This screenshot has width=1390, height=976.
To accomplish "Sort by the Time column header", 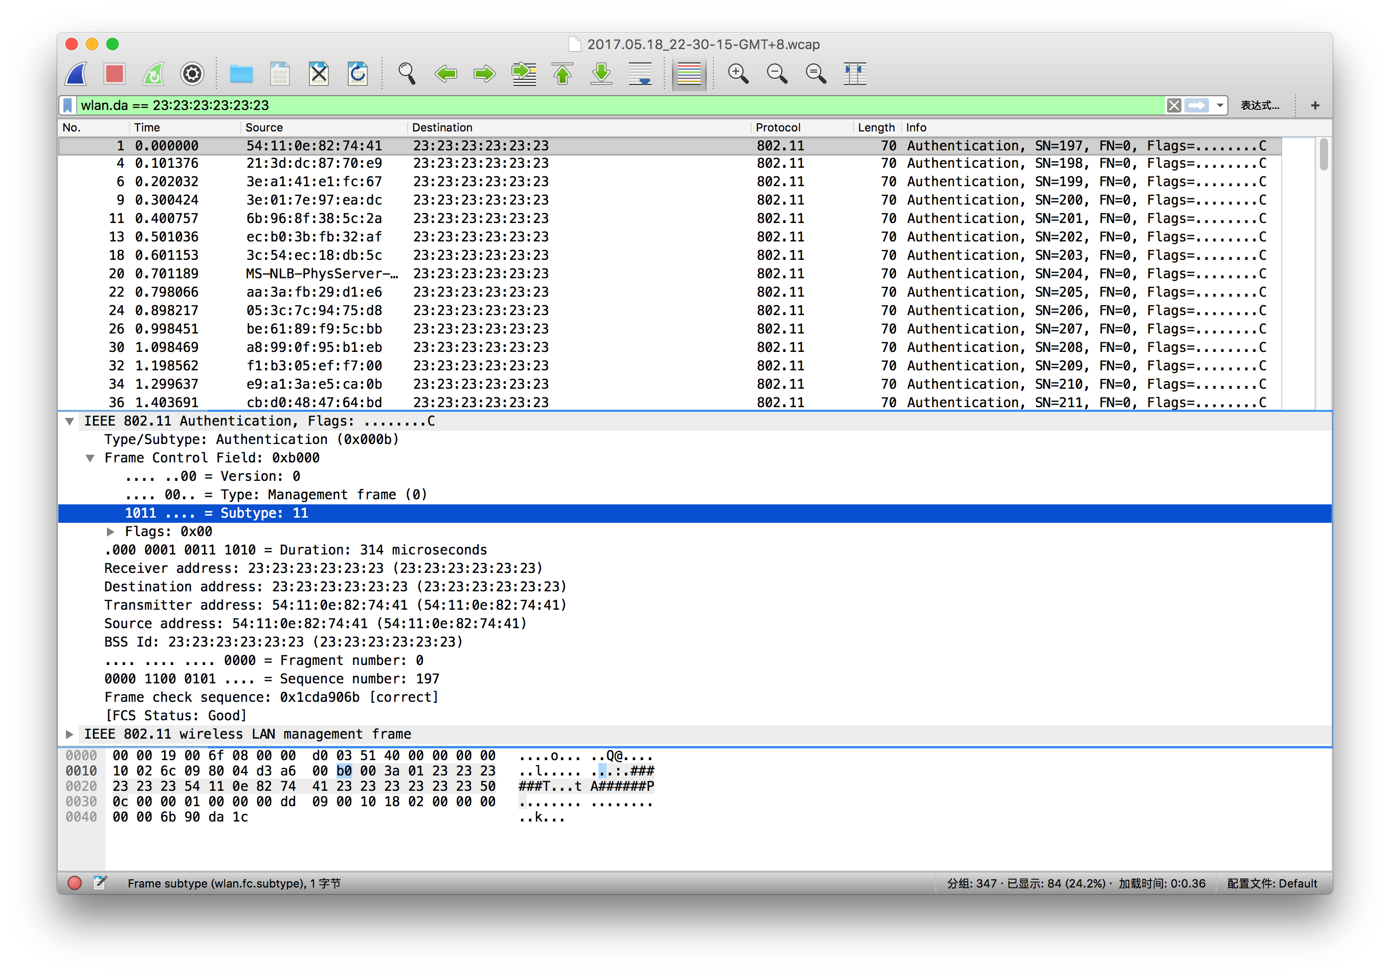I will [185, 128].
